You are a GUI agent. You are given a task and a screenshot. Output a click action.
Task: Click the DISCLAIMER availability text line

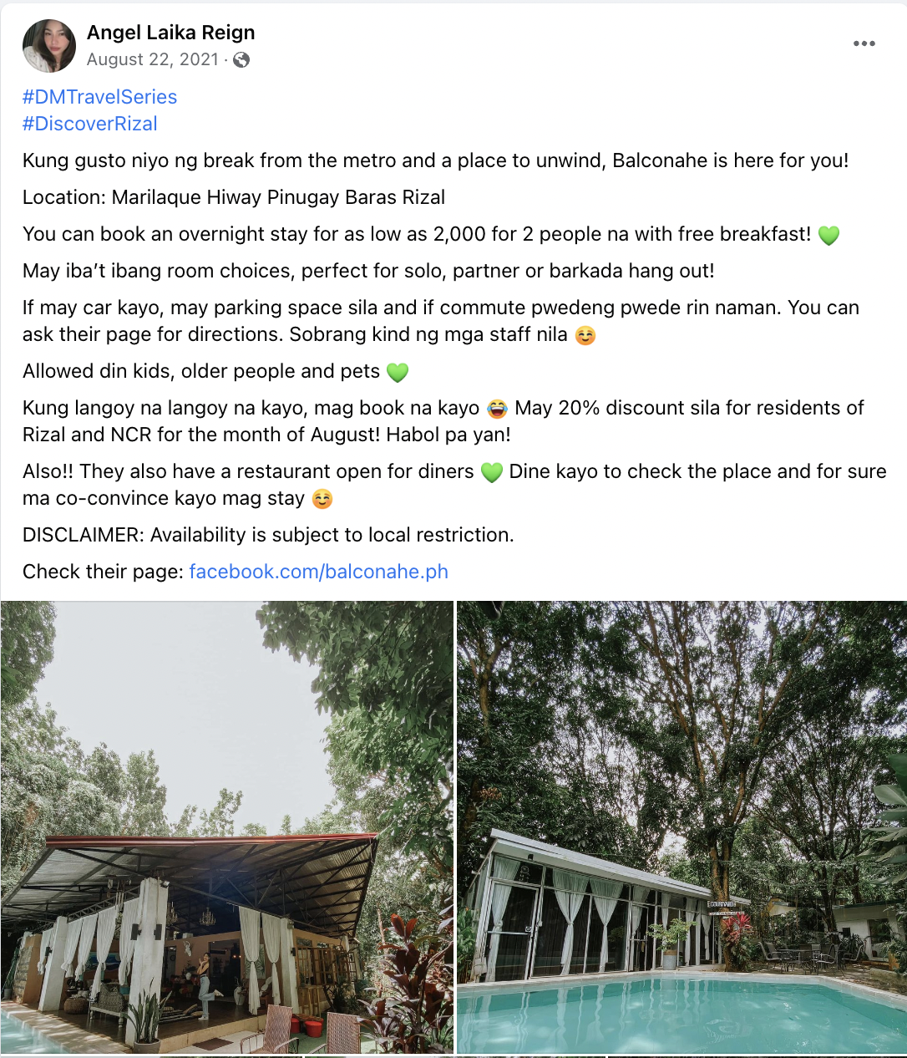coord(268,535)
